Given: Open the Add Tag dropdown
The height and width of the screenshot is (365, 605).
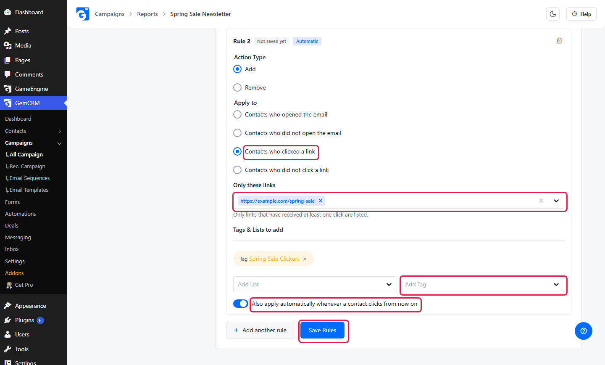Looking at the screenshot, I should pos(483,284).
